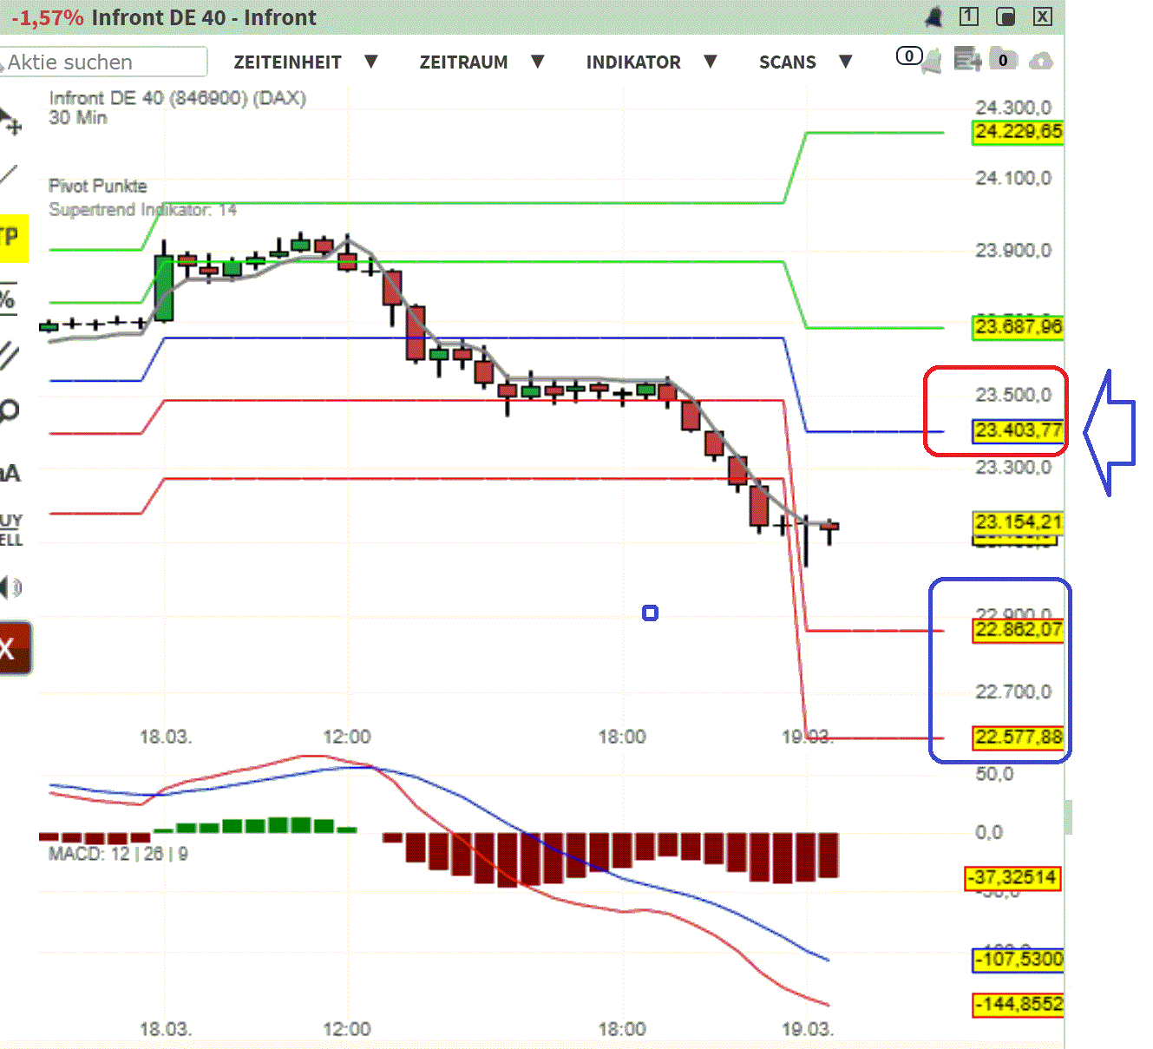Click the 12:00 label on MACD time axis

pos(347,1030)
